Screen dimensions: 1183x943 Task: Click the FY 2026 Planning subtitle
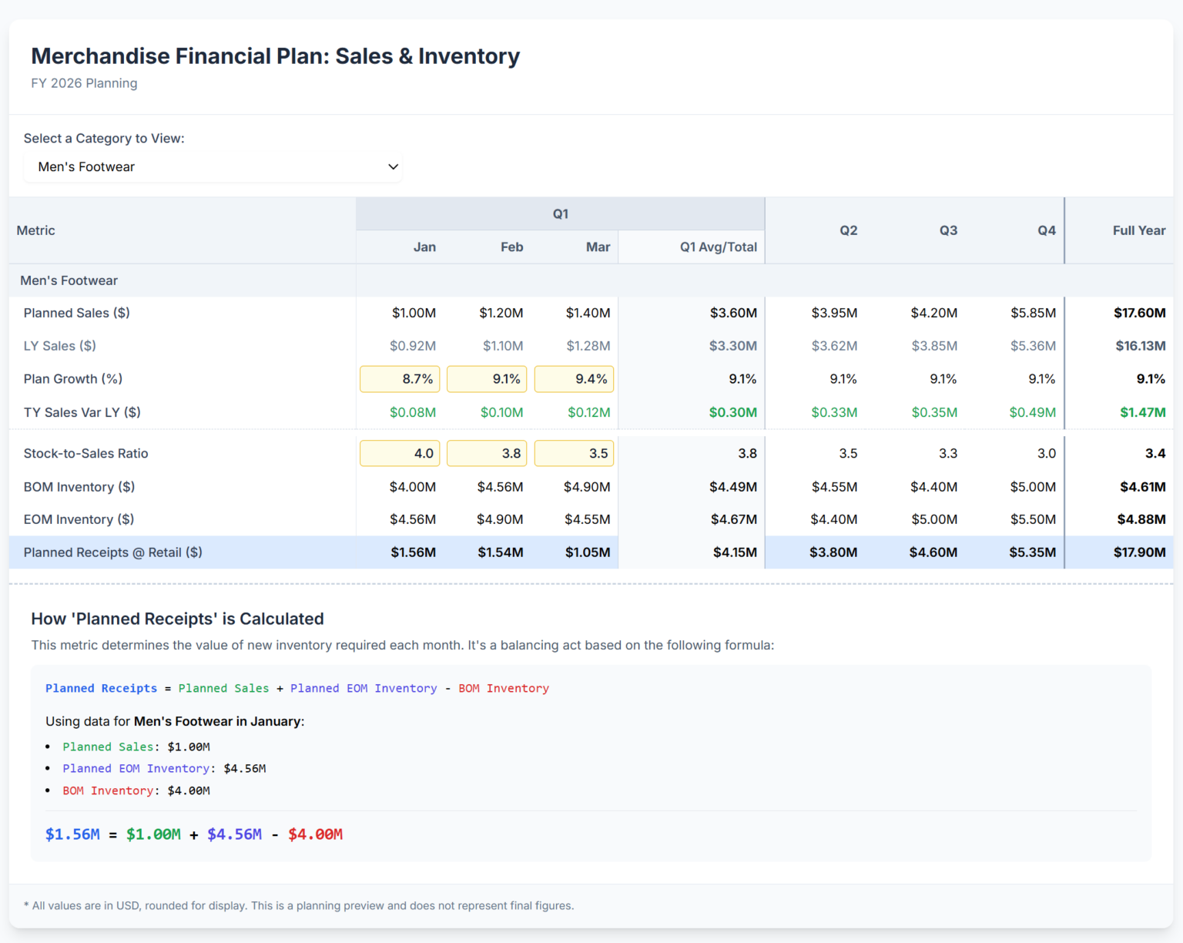[84, 82]
